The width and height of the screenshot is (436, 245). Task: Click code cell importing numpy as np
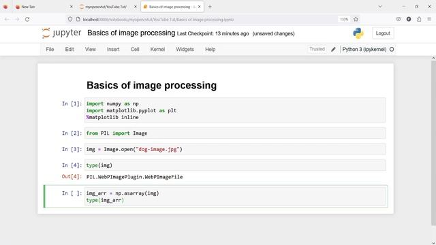[x=235, y=110]
